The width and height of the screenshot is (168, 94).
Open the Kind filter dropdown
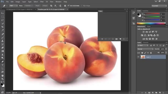point(143,45)
